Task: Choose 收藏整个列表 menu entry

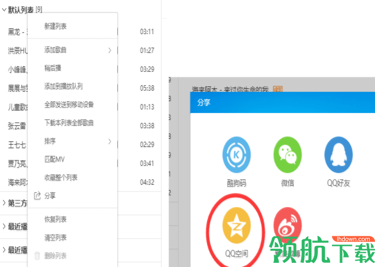Action: pyautogui.click(x=61, y=178)
